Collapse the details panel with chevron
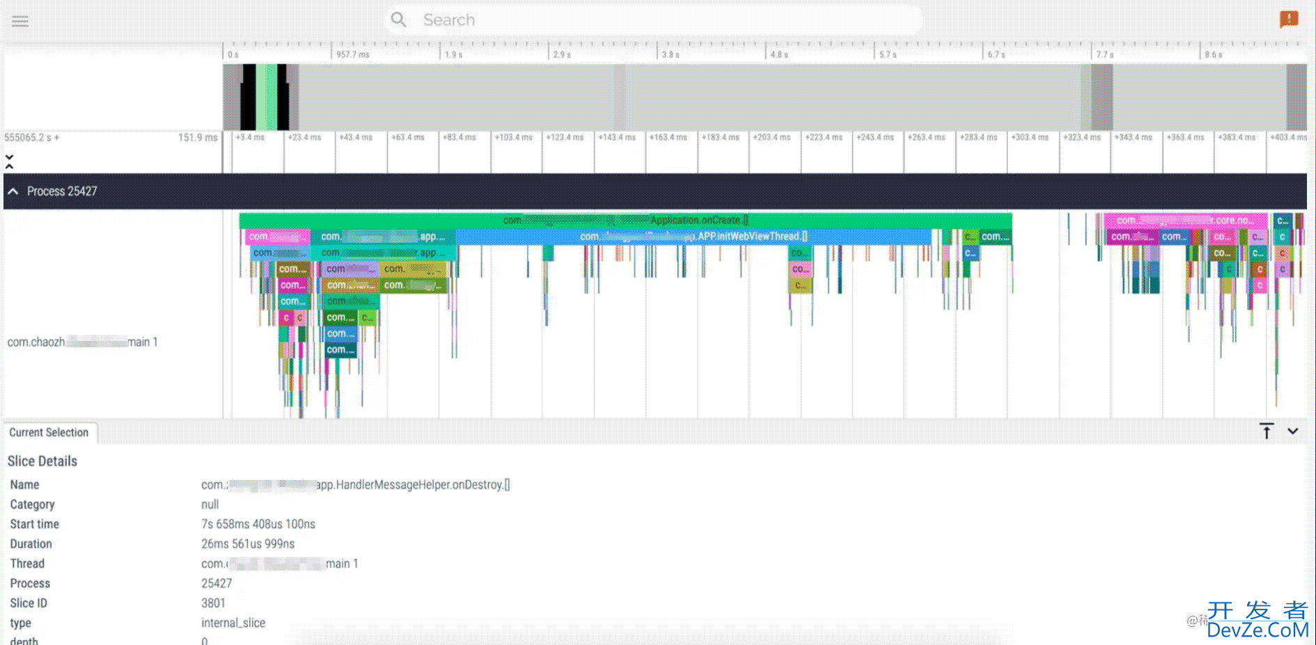The image size is (1316, 645). click(x=1293, y=431)
